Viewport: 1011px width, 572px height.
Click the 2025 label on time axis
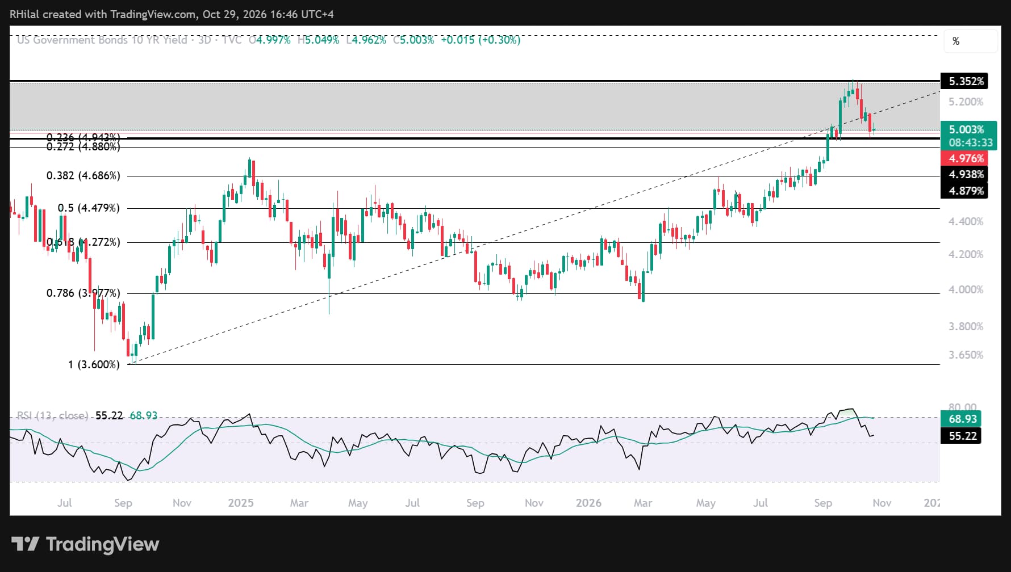(x=241, y=503)
